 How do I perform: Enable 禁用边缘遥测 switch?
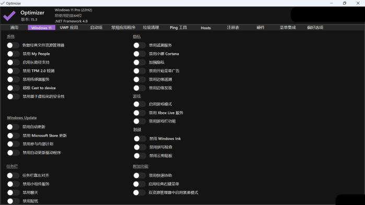click(x=139, y=79)
